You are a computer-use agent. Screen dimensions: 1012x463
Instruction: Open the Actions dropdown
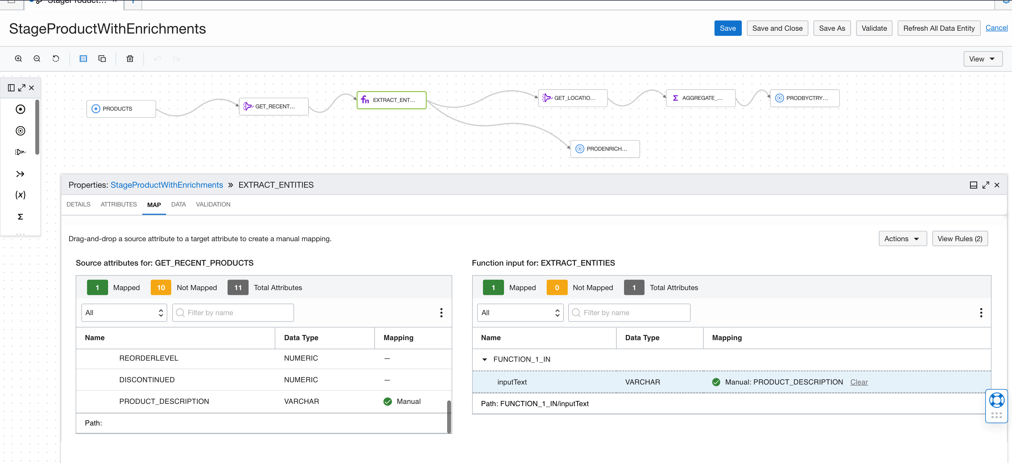click(x=902, y=238)
